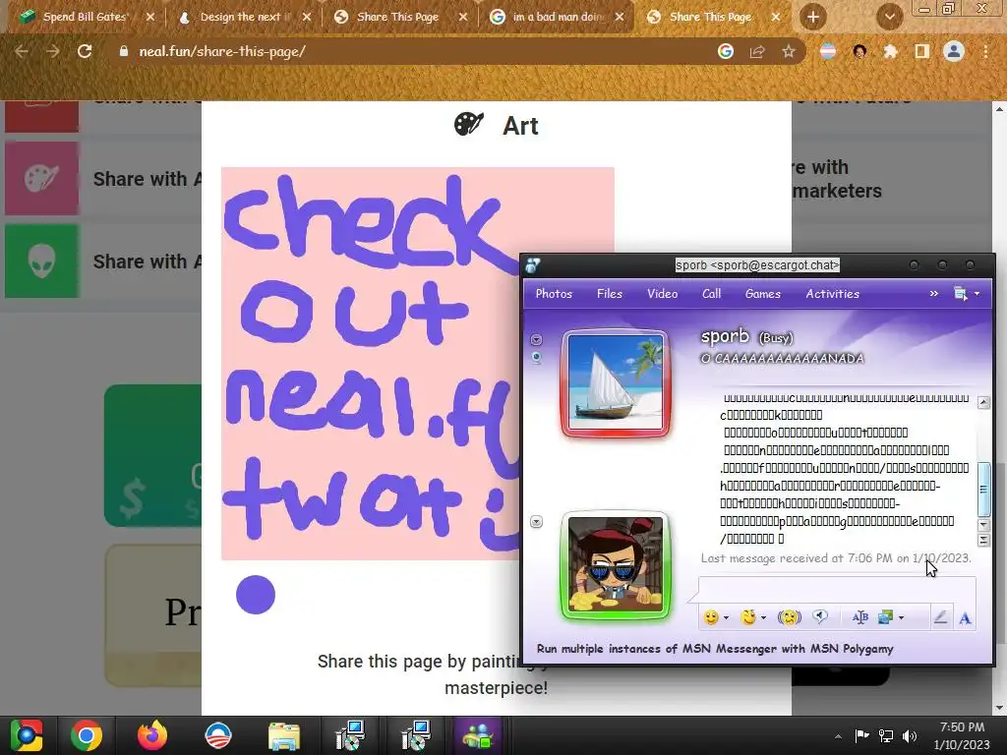The height and width of the screenshot is (755, 1007).
Task: Click the volume speaker tray icon
Action: coord(910,736)
